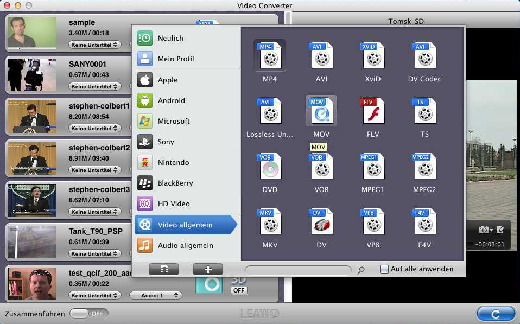Select the MP4 format icon

coord(270,56)
